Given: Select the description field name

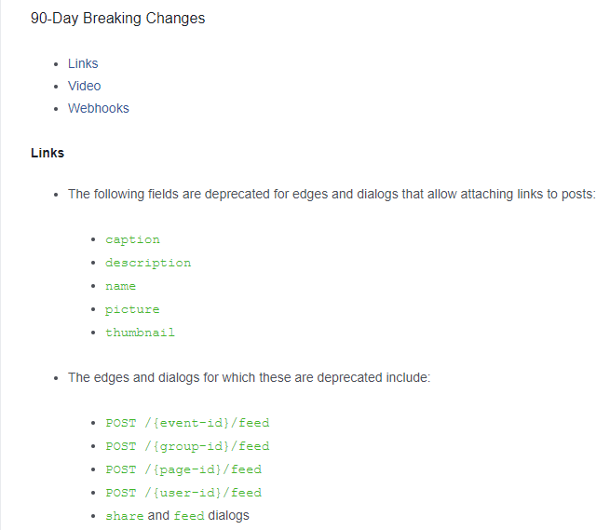Looking at the screenshot, I should (148, 263).
